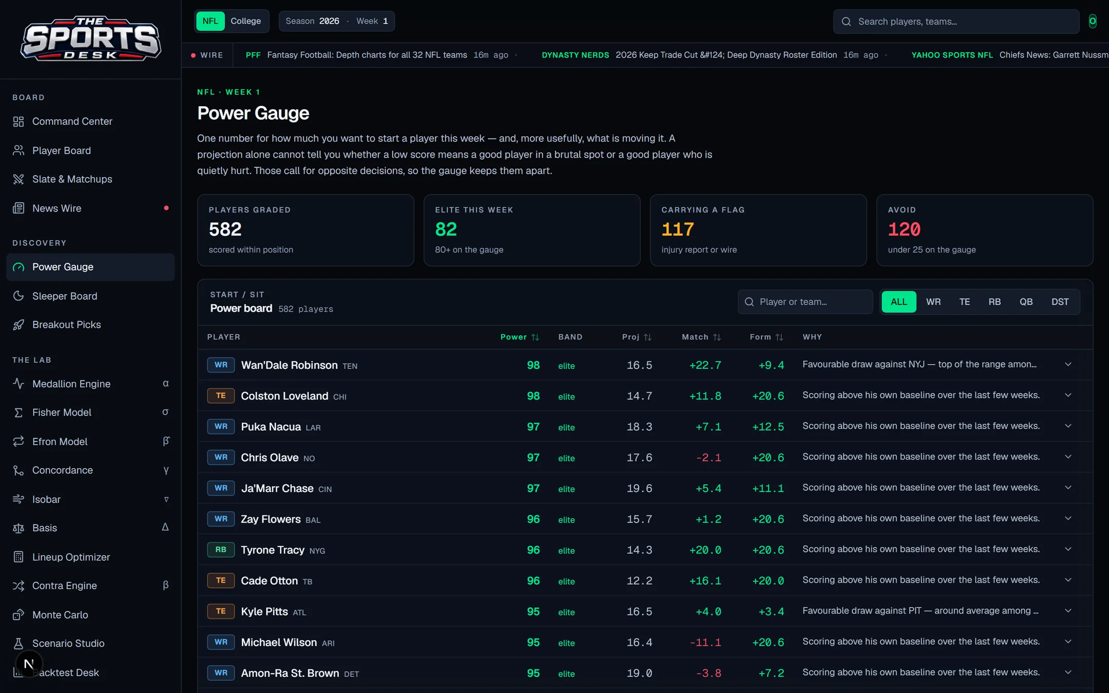Click the Player or team filter field

[805, 302]
